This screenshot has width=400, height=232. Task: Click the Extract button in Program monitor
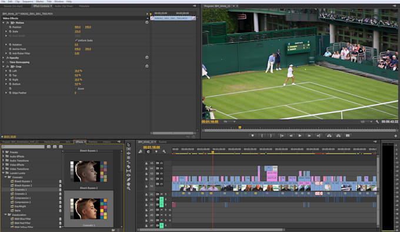338,136
